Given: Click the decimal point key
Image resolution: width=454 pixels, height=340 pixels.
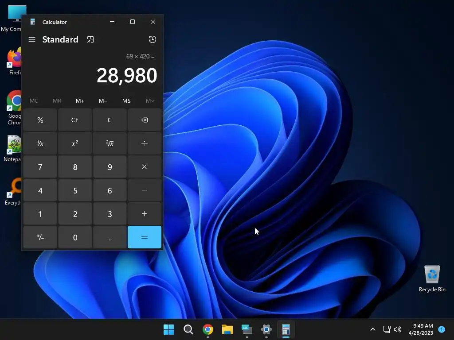Looking at the screenshot, I should pyautogui.click(x=110, y=237).
